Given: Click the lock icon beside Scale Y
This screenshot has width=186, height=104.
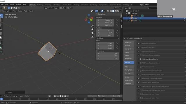Looking at the screenshot, I should click(x=117, y=46).
